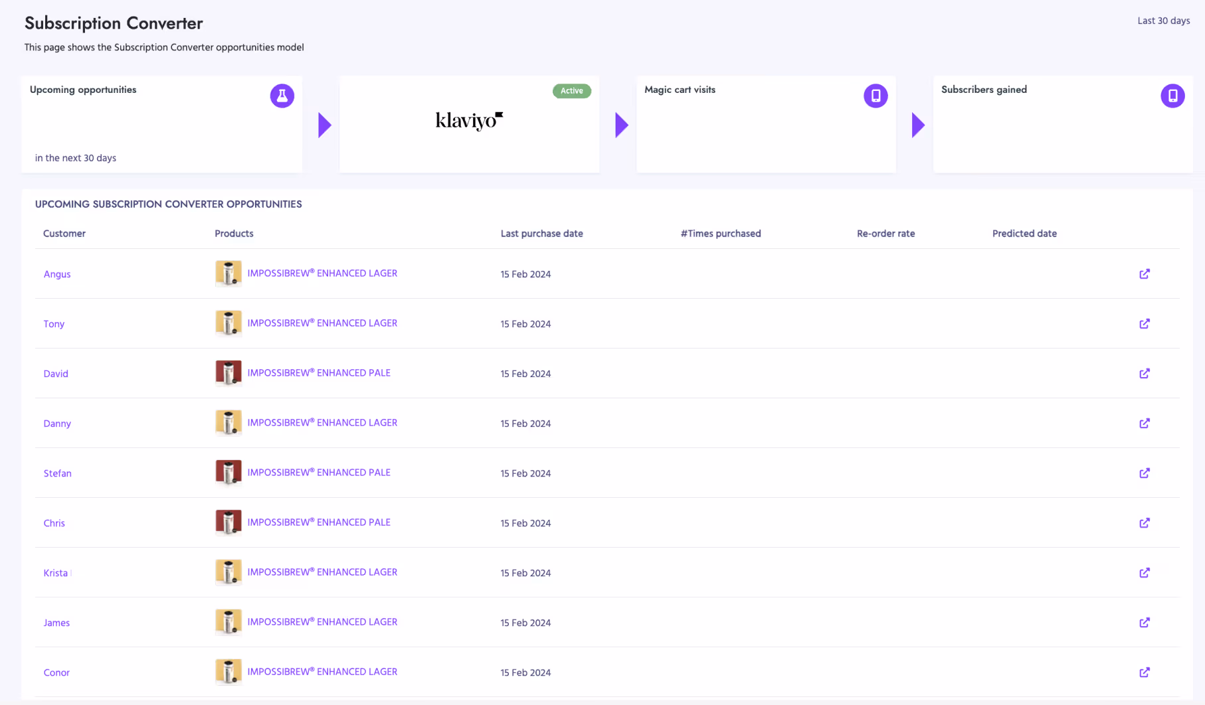Click 'in the next 30 days' text

tap(76, 158)
